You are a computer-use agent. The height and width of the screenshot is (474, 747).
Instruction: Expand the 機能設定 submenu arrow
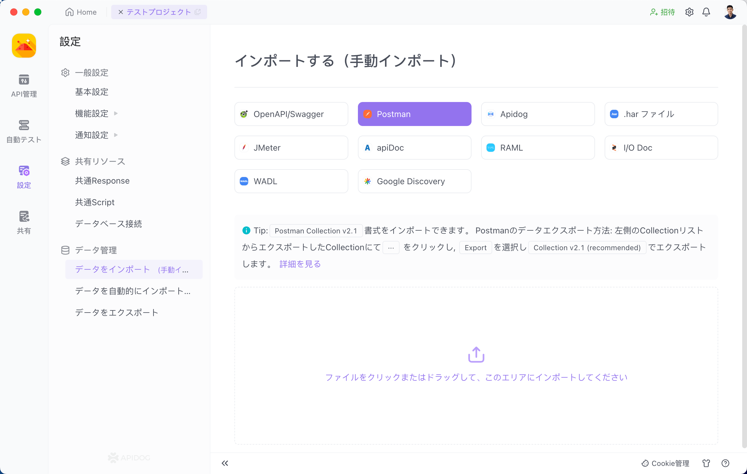[116, 113]
